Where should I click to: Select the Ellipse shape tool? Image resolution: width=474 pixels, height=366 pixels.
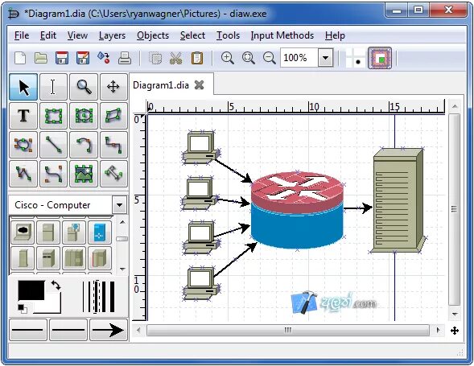point(84,116)
